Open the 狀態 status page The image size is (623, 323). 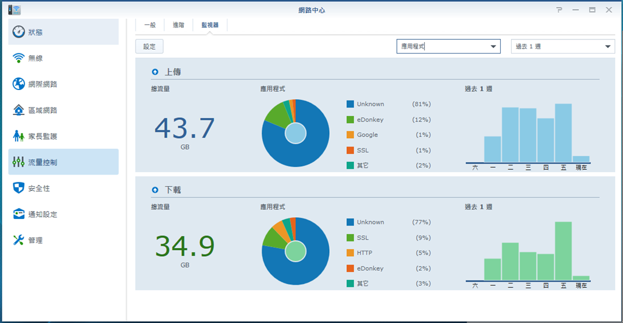point(63,32)
